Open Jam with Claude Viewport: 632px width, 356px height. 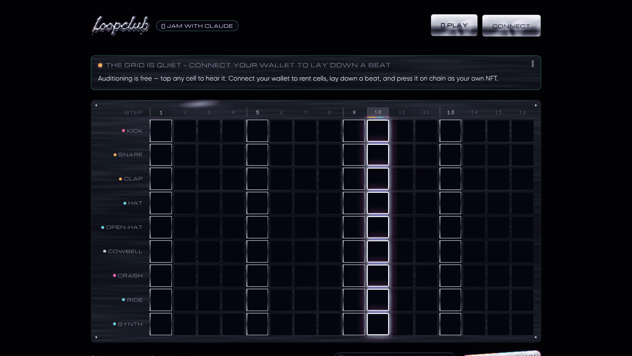197,26
